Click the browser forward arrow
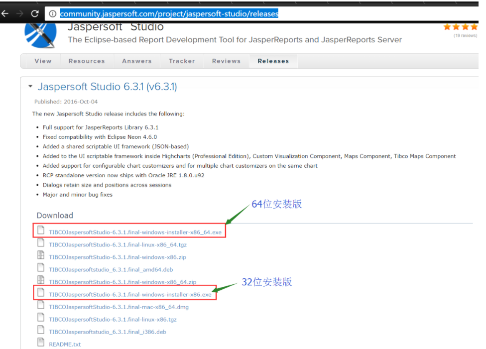Screen dimensions: 486x349 click(x=19, y=13)
